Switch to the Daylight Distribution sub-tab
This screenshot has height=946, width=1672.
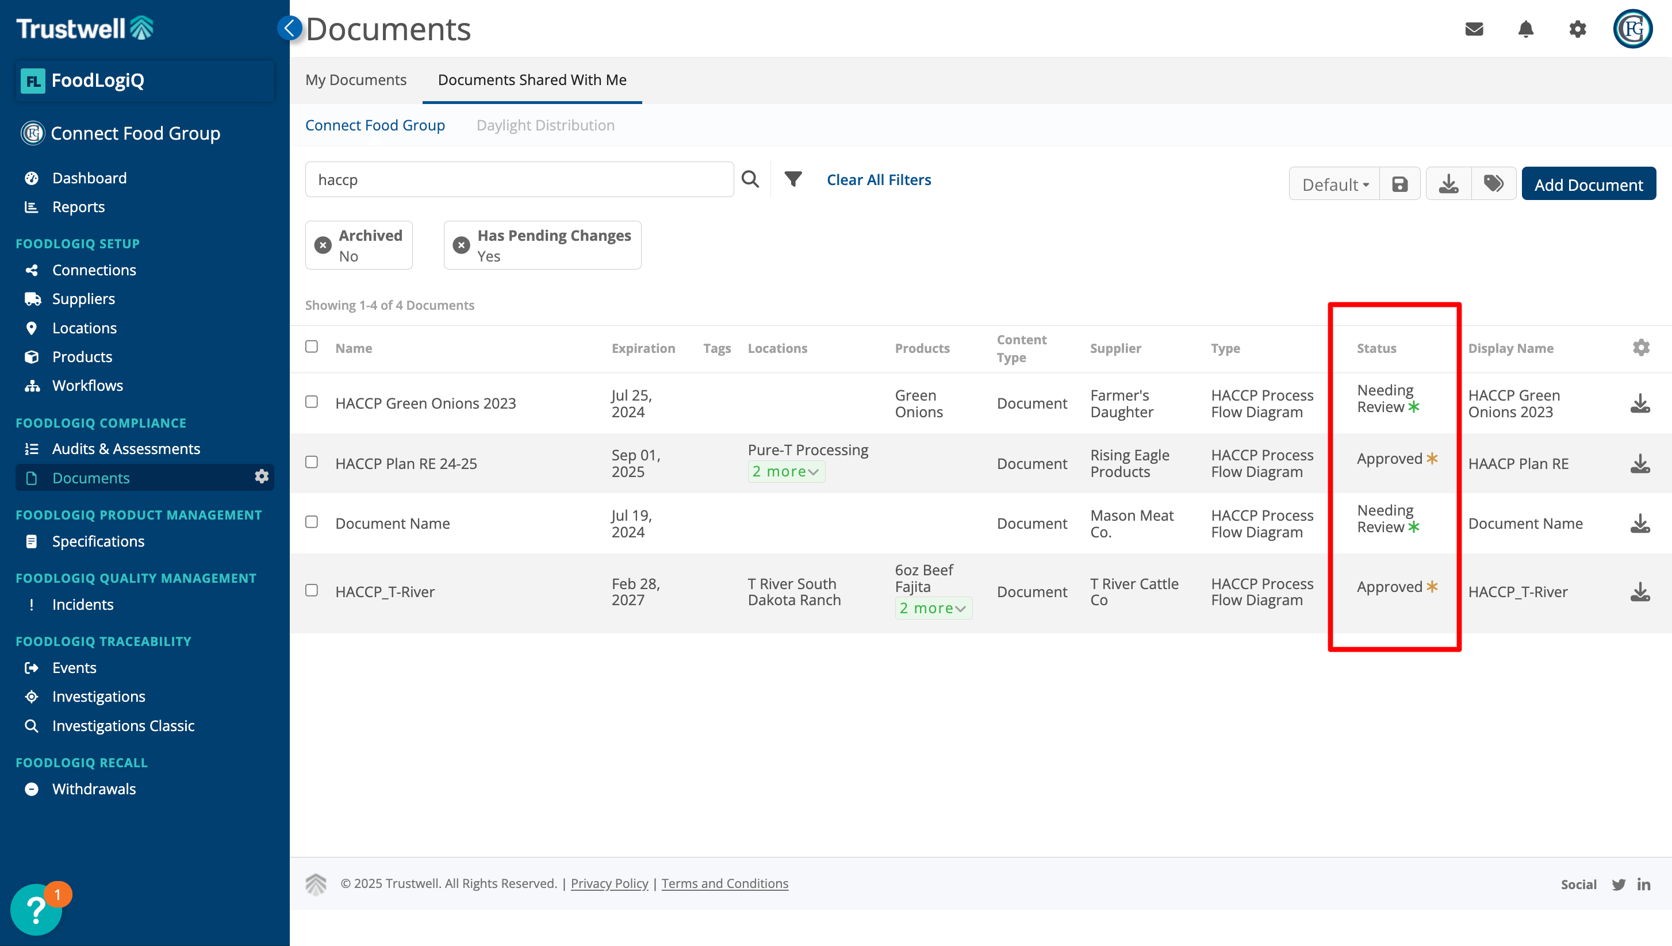pyautogui.click(x=545, y=125)
